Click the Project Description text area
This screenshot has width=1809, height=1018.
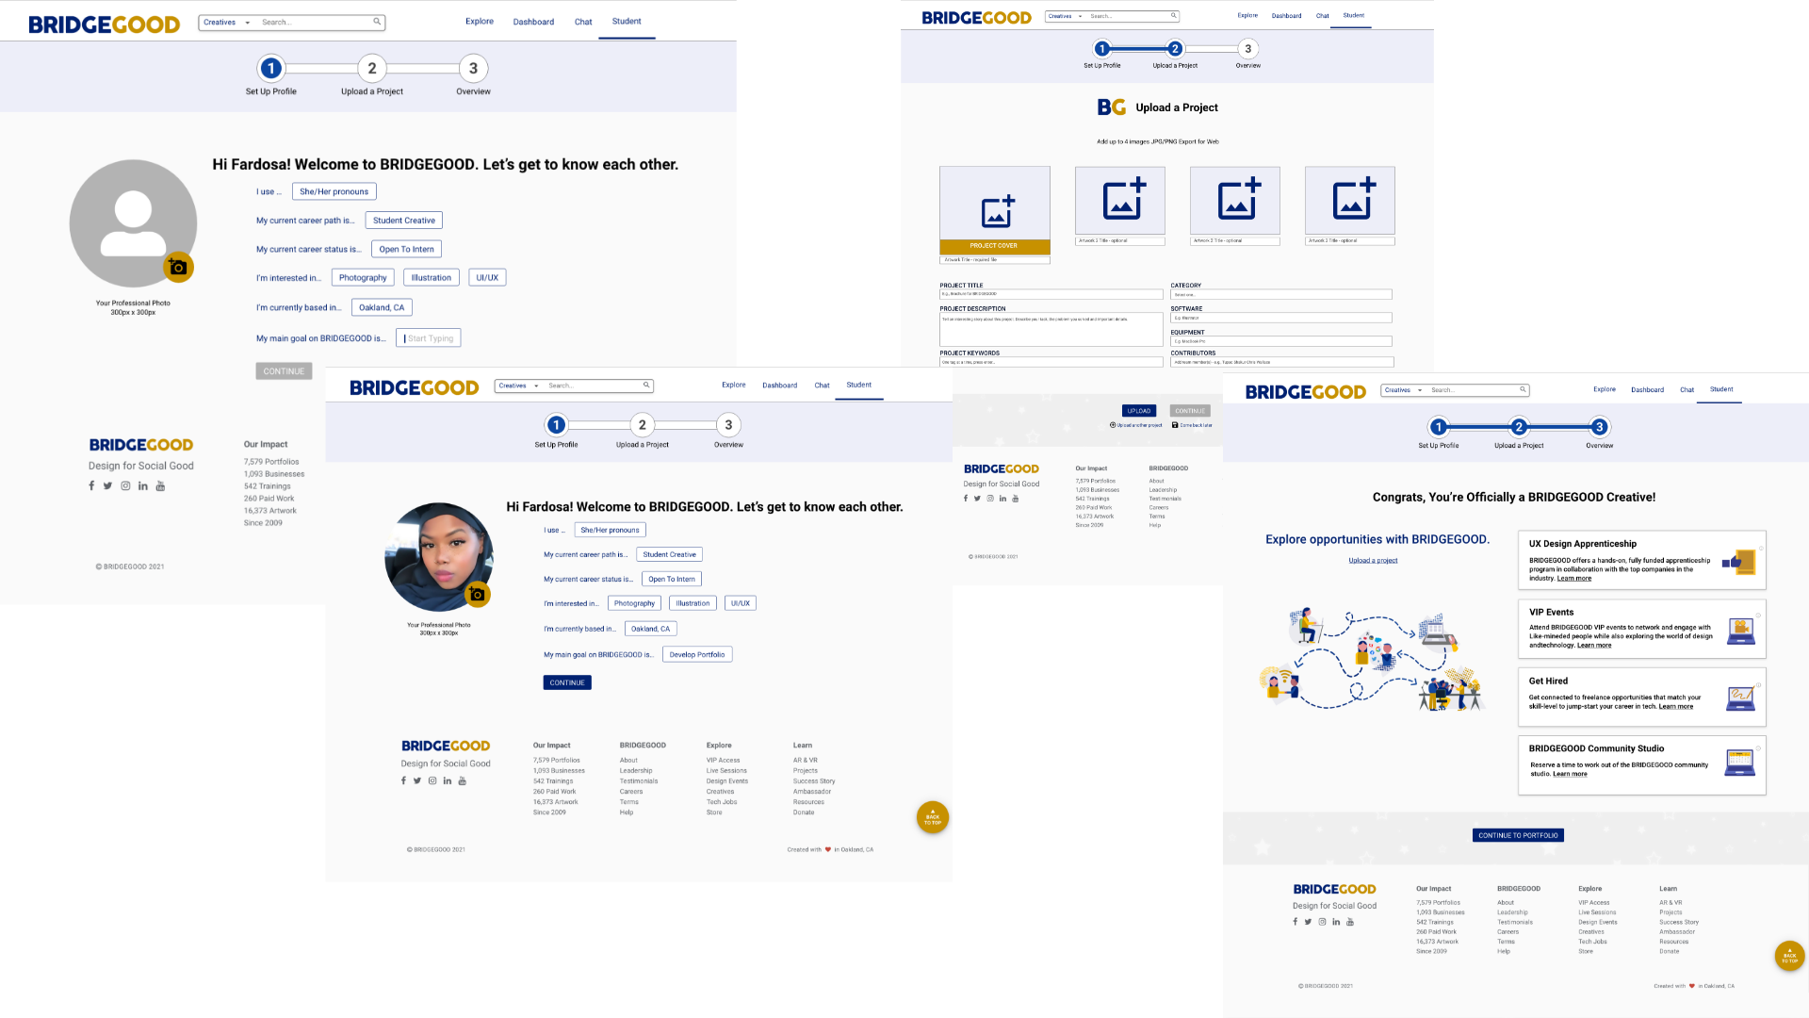1051,330
